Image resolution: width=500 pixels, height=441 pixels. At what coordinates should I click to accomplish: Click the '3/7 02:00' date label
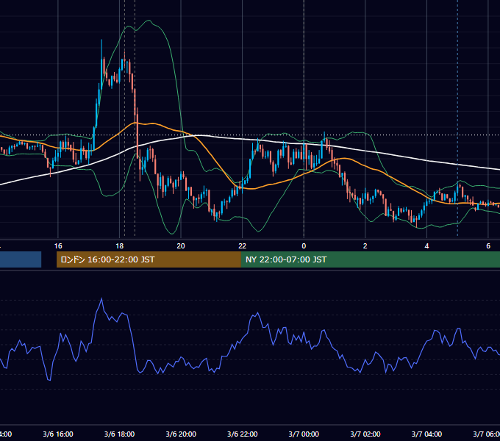(x=365, y=434)
